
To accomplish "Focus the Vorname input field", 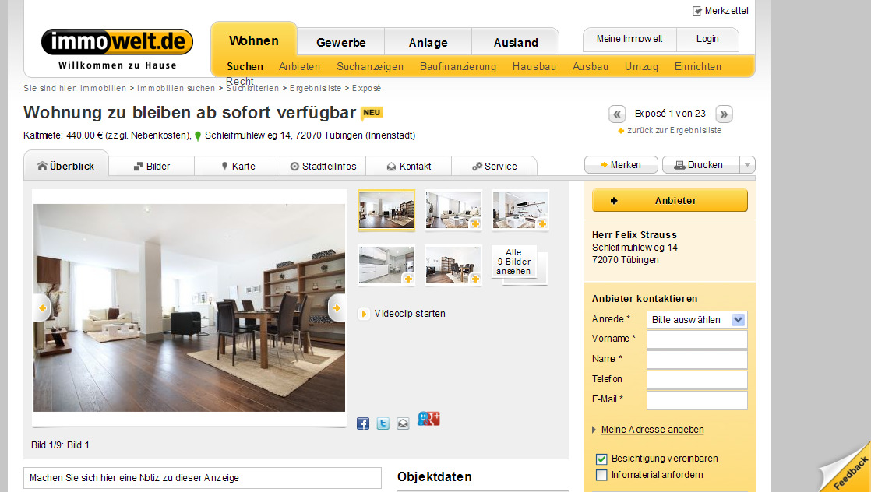I will pyautogui.click(x=696, y=339).
